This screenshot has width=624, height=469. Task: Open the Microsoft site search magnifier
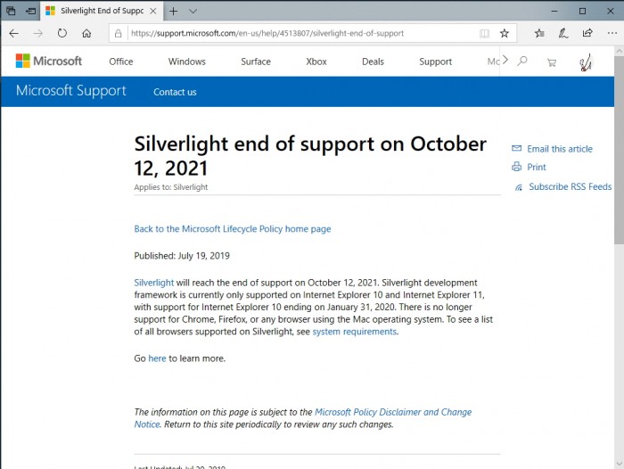point(523,62)
